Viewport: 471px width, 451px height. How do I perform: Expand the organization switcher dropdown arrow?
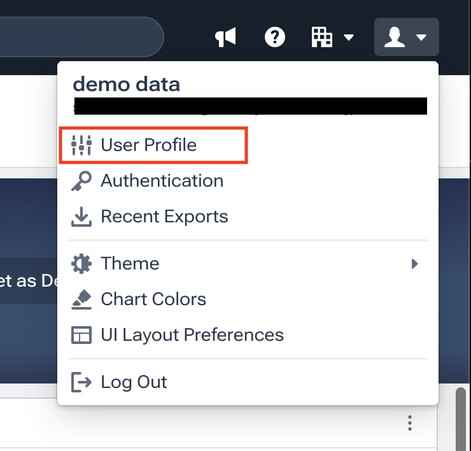click(349, 38)
